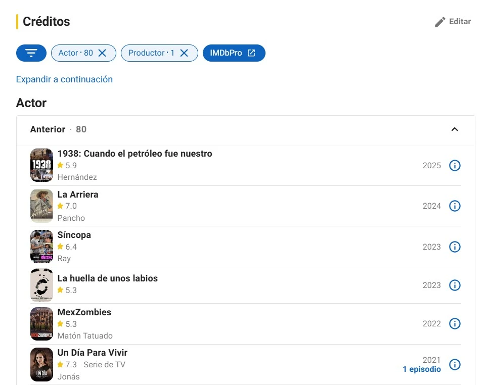Open La huella de unos labios poster
This screenshot has width=487, height=385.
[41, 285]
